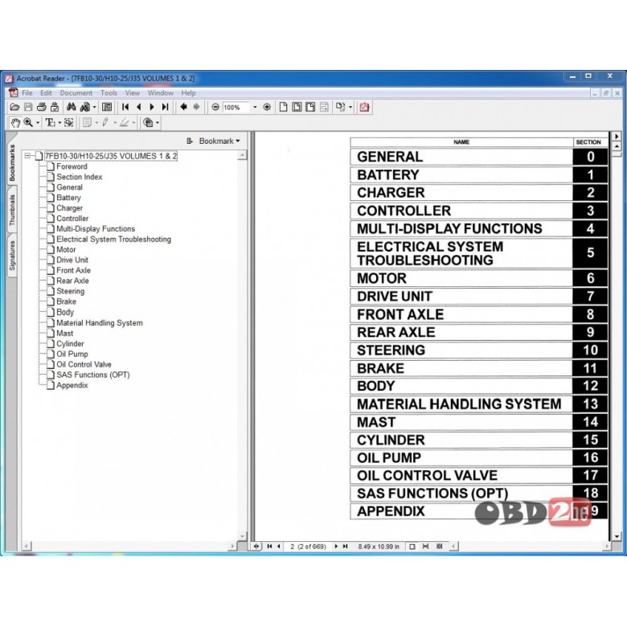Open the zoom percentage dropdown arrow
The height and width of the screenshot is (627, 627).
point(255,107)
